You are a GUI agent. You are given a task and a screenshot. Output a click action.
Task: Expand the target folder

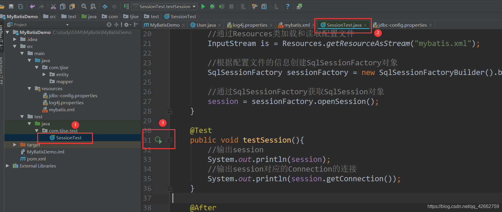15,145
